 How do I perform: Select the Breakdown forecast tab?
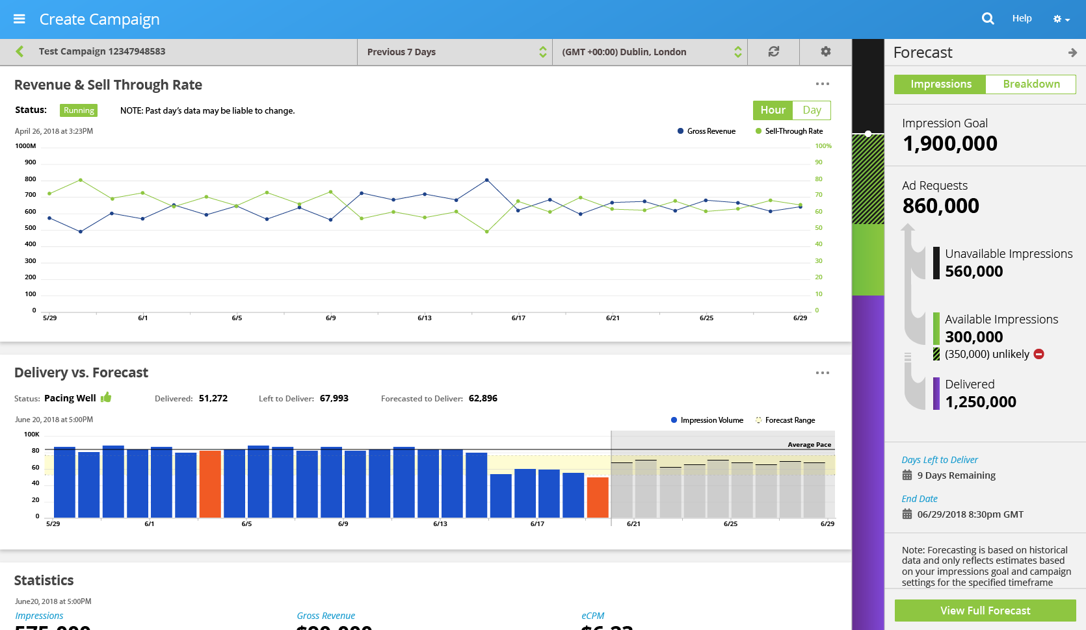coord(1031,84)
